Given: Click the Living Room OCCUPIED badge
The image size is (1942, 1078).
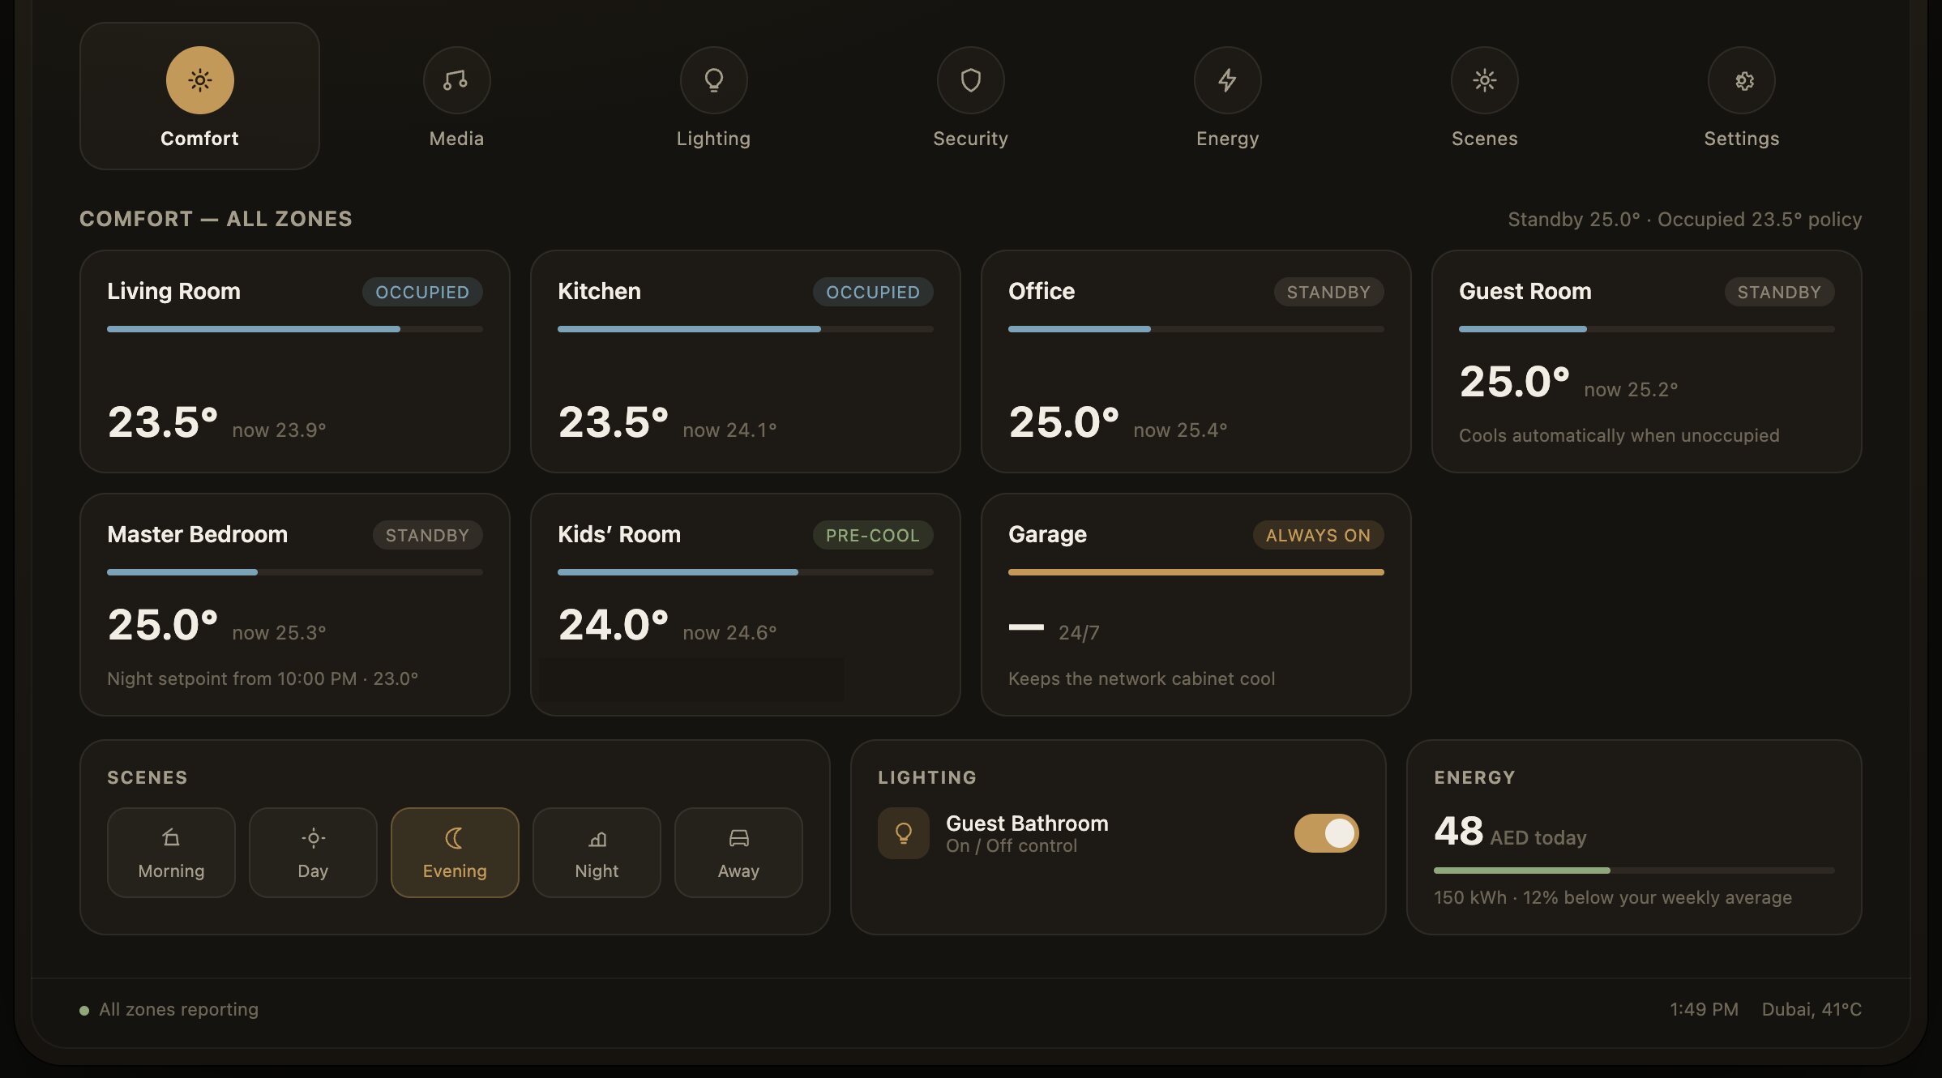Looking at the screenshot, I should tap(422, 292).
